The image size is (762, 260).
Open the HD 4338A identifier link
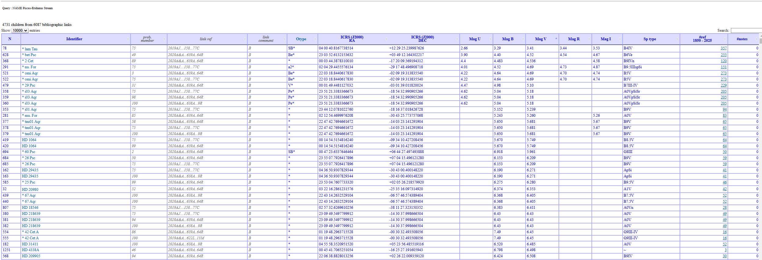(x=30, y=250)
